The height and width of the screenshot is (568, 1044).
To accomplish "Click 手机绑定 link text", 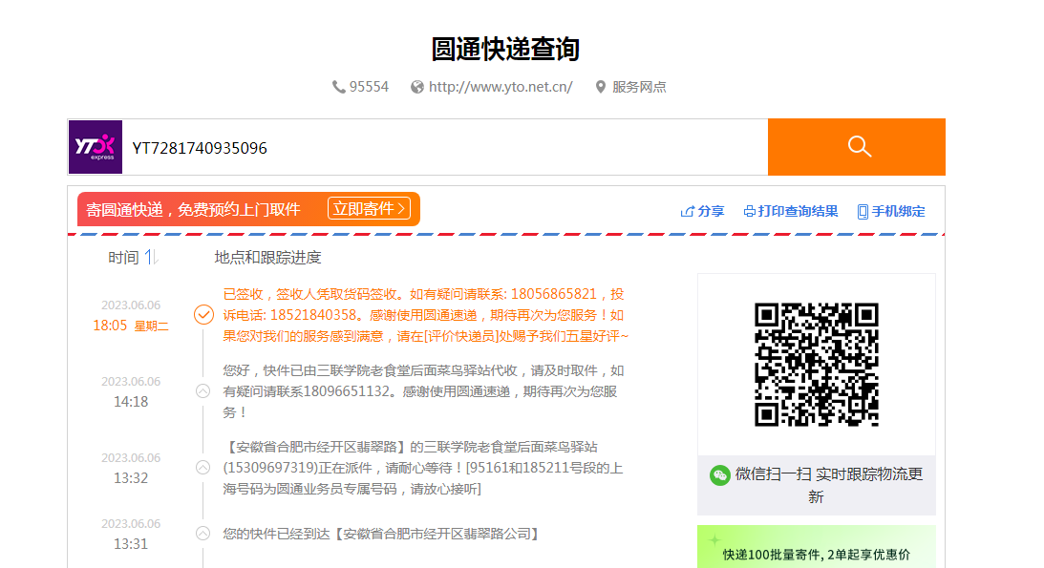I will click(x=898, y=212).
